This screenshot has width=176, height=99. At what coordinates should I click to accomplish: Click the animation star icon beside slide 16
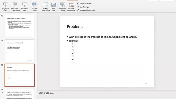(2, 93)
